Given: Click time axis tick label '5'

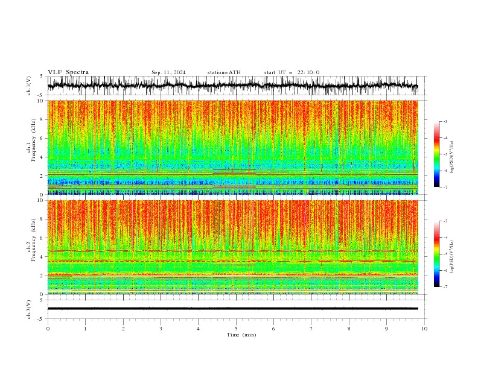Looking at the screenshot, I should (236, 329).
